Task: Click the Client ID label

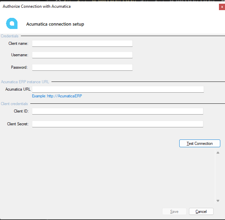Action: [21, 111]
